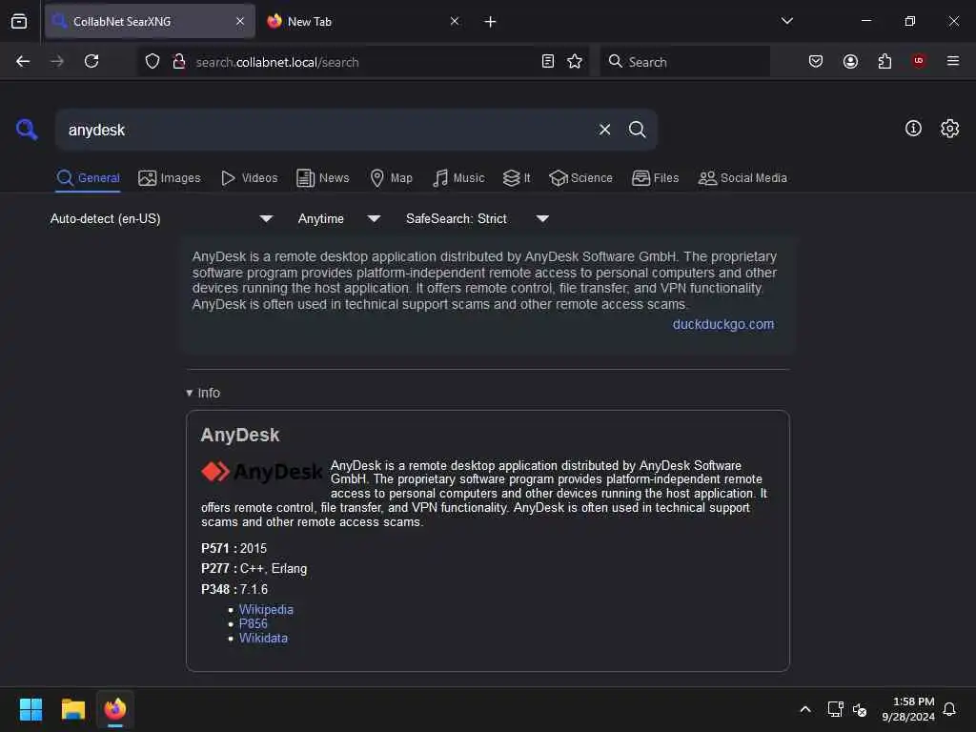Click the P348 : 7.1.6 entry
976x732 pixels.
click(234, 589)
